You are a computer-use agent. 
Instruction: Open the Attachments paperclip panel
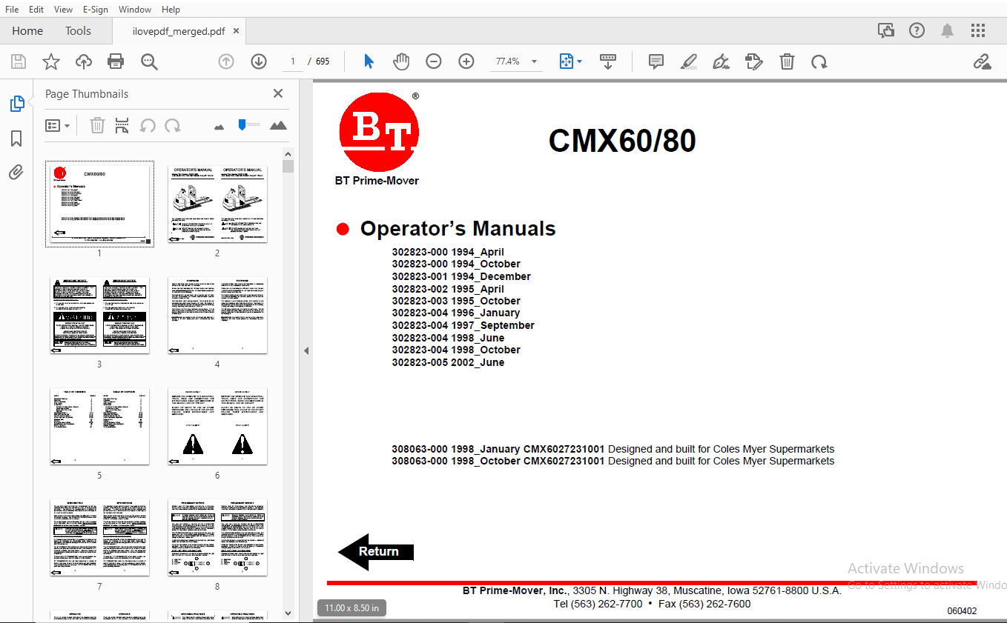pos(16,173)
